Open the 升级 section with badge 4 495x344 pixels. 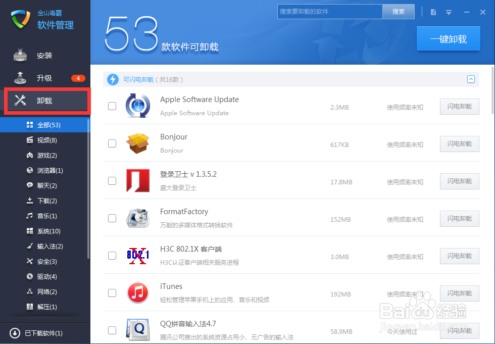tap(21, 78)
